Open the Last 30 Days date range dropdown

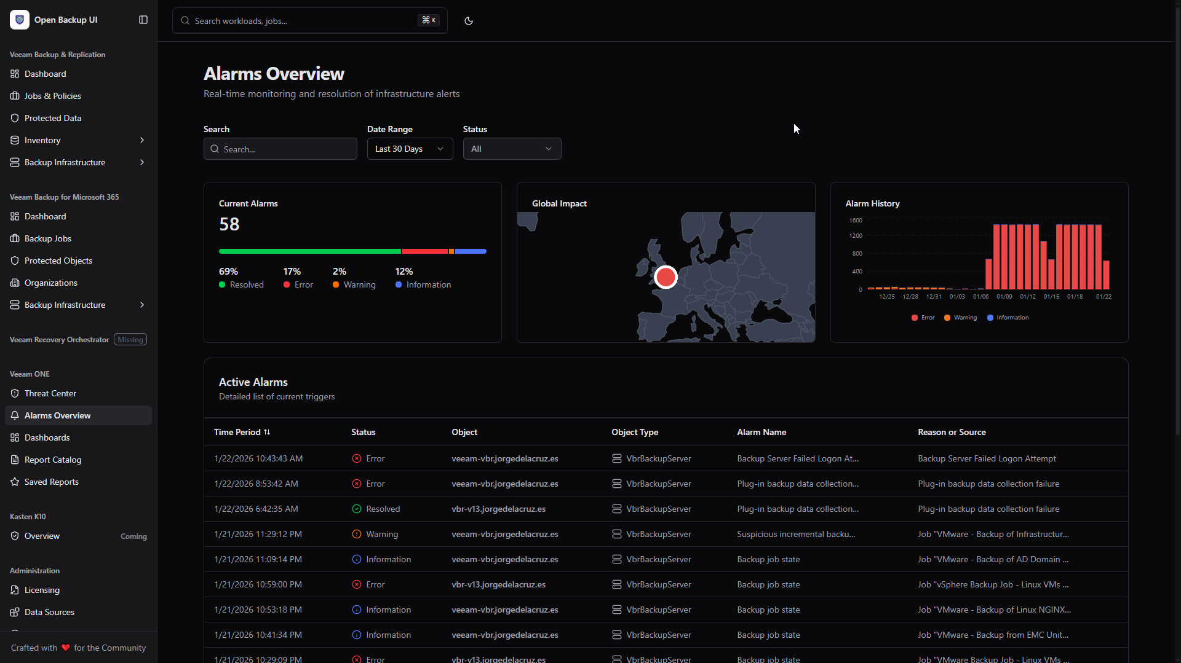coord(409,149)
